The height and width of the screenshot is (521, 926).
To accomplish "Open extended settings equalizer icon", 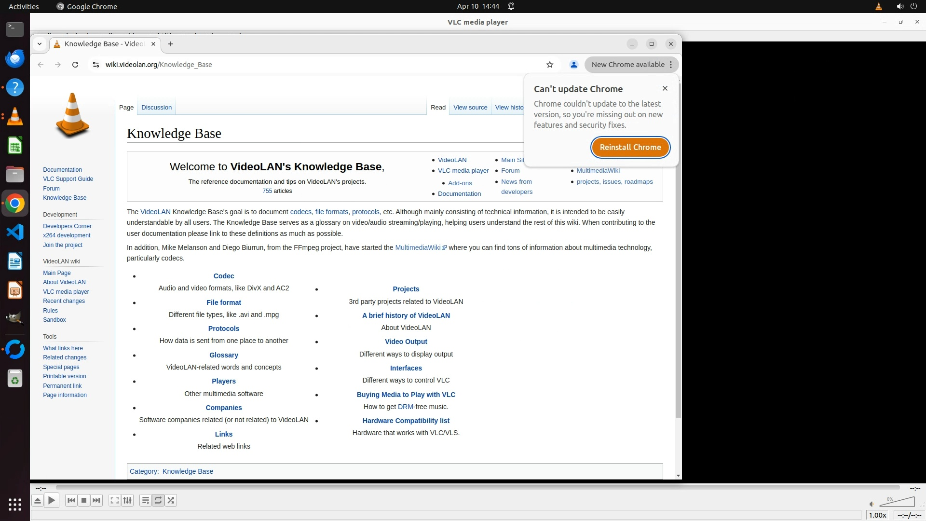I will (127, 500).
